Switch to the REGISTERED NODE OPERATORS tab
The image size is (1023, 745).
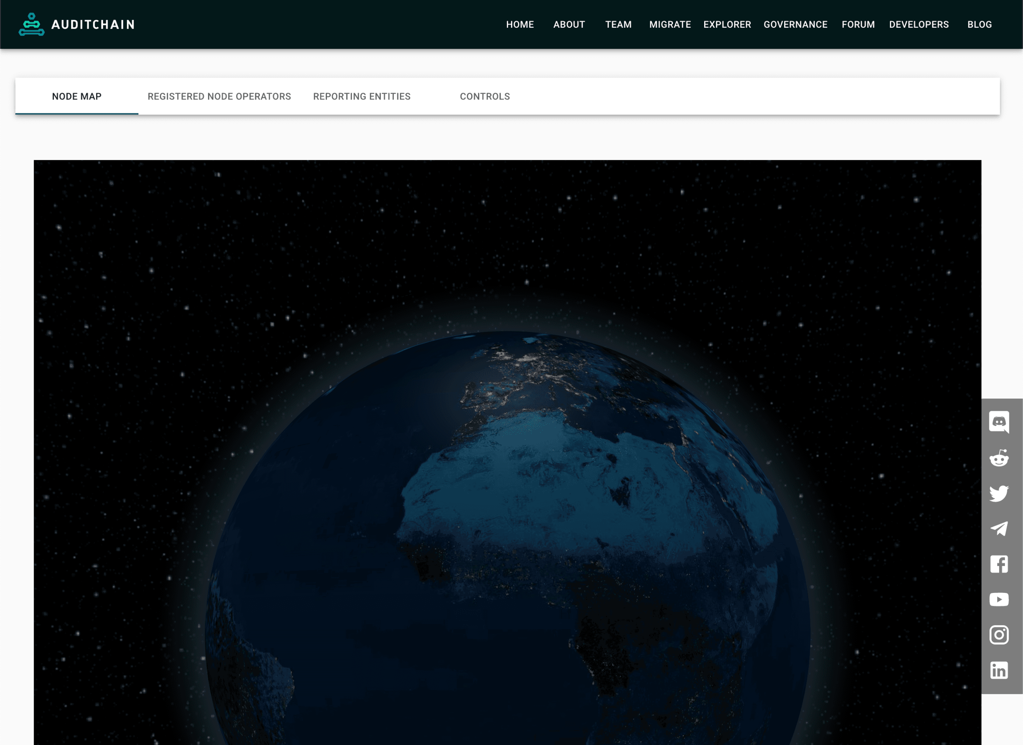(219, 96)
